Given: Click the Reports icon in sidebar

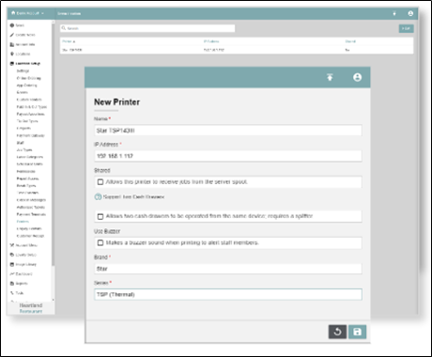Looking at the screenshot, I should tap(12, 284).
